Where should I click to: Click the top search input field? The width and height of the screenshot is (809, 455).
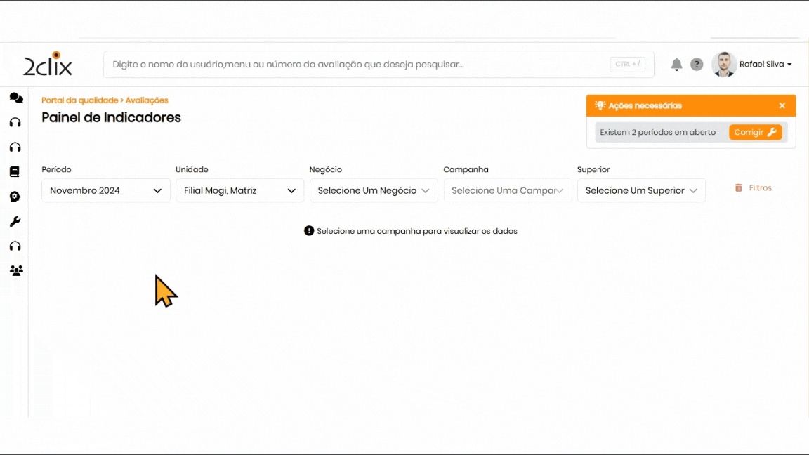click(x=358, y=64)
